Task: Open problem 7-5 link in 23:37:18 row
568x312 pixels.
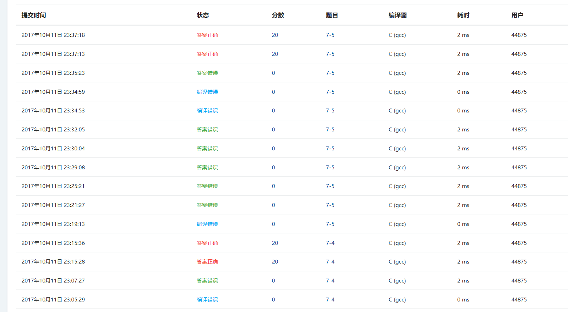Action: pos(330,35)
